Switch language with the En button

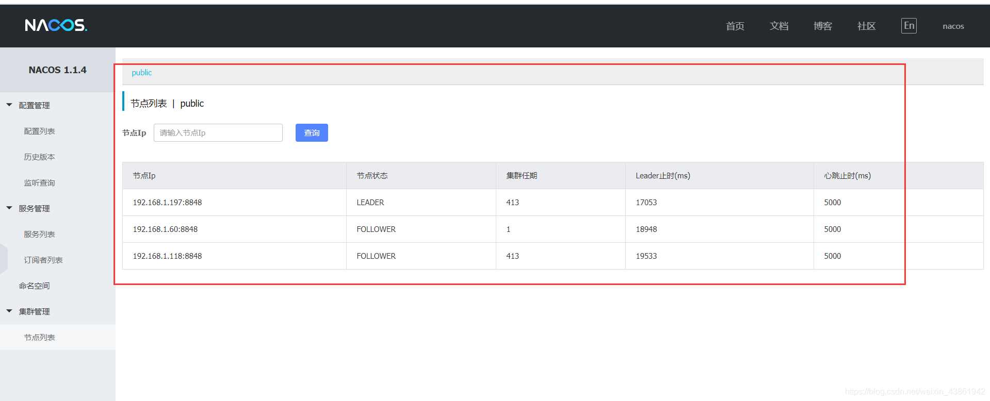909,26
